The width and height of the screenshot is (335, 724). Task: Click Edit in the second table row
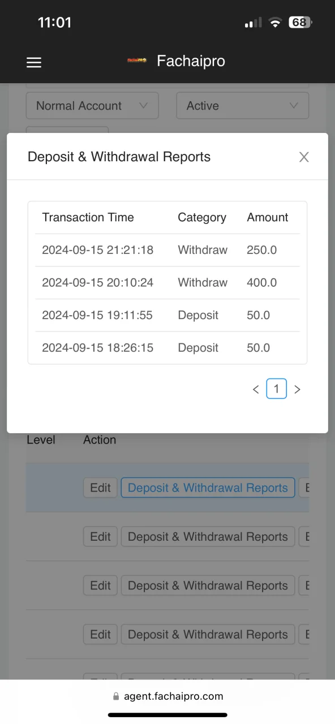click(x=100, y=537)
